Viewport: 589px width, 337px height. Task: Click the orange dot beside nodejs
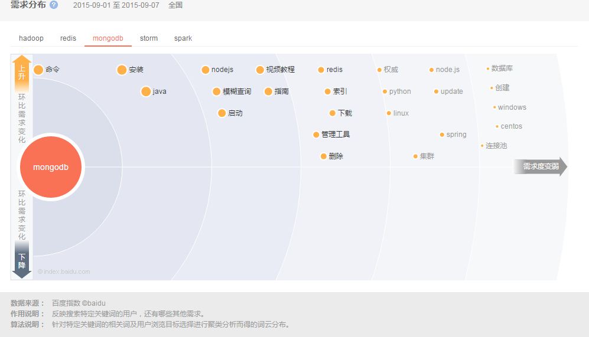tap(205, 70)
